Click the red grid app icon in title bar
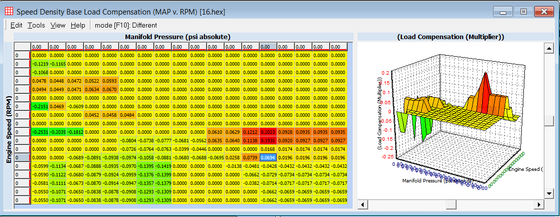Image resolution: width=560 pixels, height=217 pixels. pos(9,11)
